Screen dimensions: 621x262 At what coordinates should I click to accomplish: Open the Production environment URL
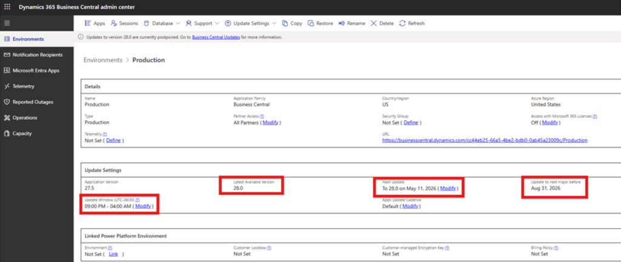pos(485,140)
